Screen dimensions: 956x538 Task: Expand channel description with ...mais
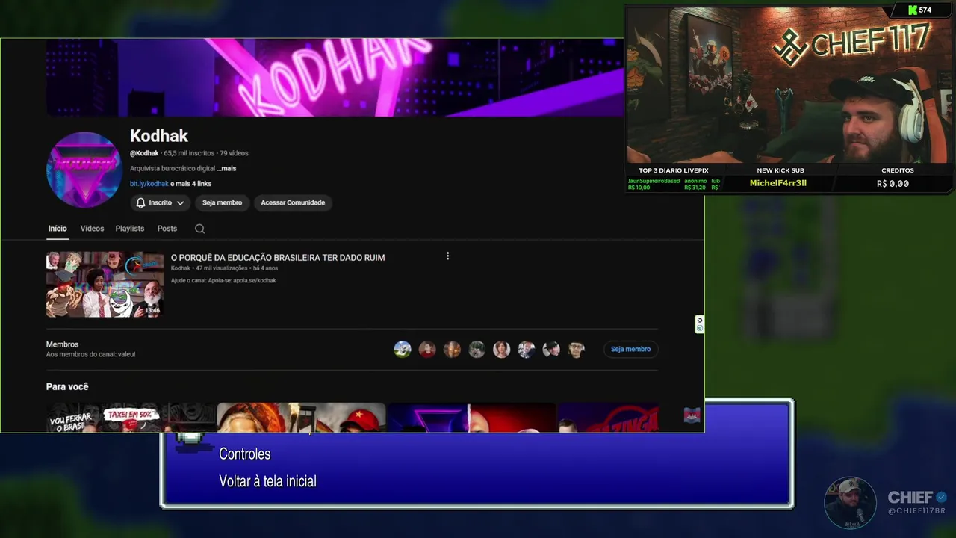click(226, 169)
